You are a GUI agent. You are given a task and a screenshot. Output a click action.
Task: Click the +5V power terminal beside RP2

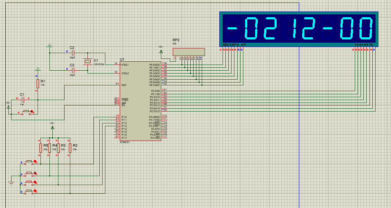[161, 52]
